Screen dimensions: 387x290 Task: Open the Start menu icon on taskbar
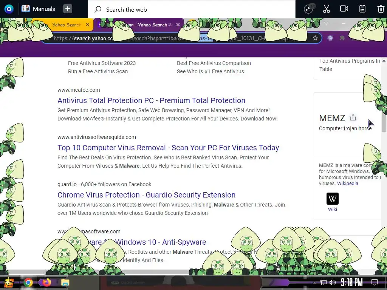pyautogui.click(x=8, y=282)
